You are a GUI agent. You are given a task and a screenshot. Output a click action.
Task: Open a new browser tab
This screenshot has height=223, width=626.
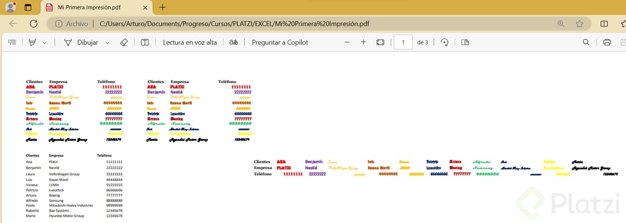pos(163,7)
